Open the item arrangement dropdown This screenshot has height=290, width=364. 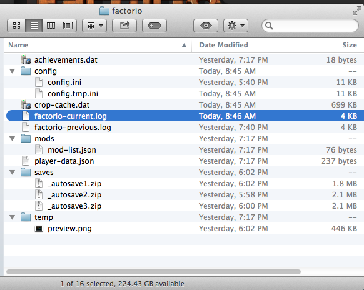pos(94,26)
